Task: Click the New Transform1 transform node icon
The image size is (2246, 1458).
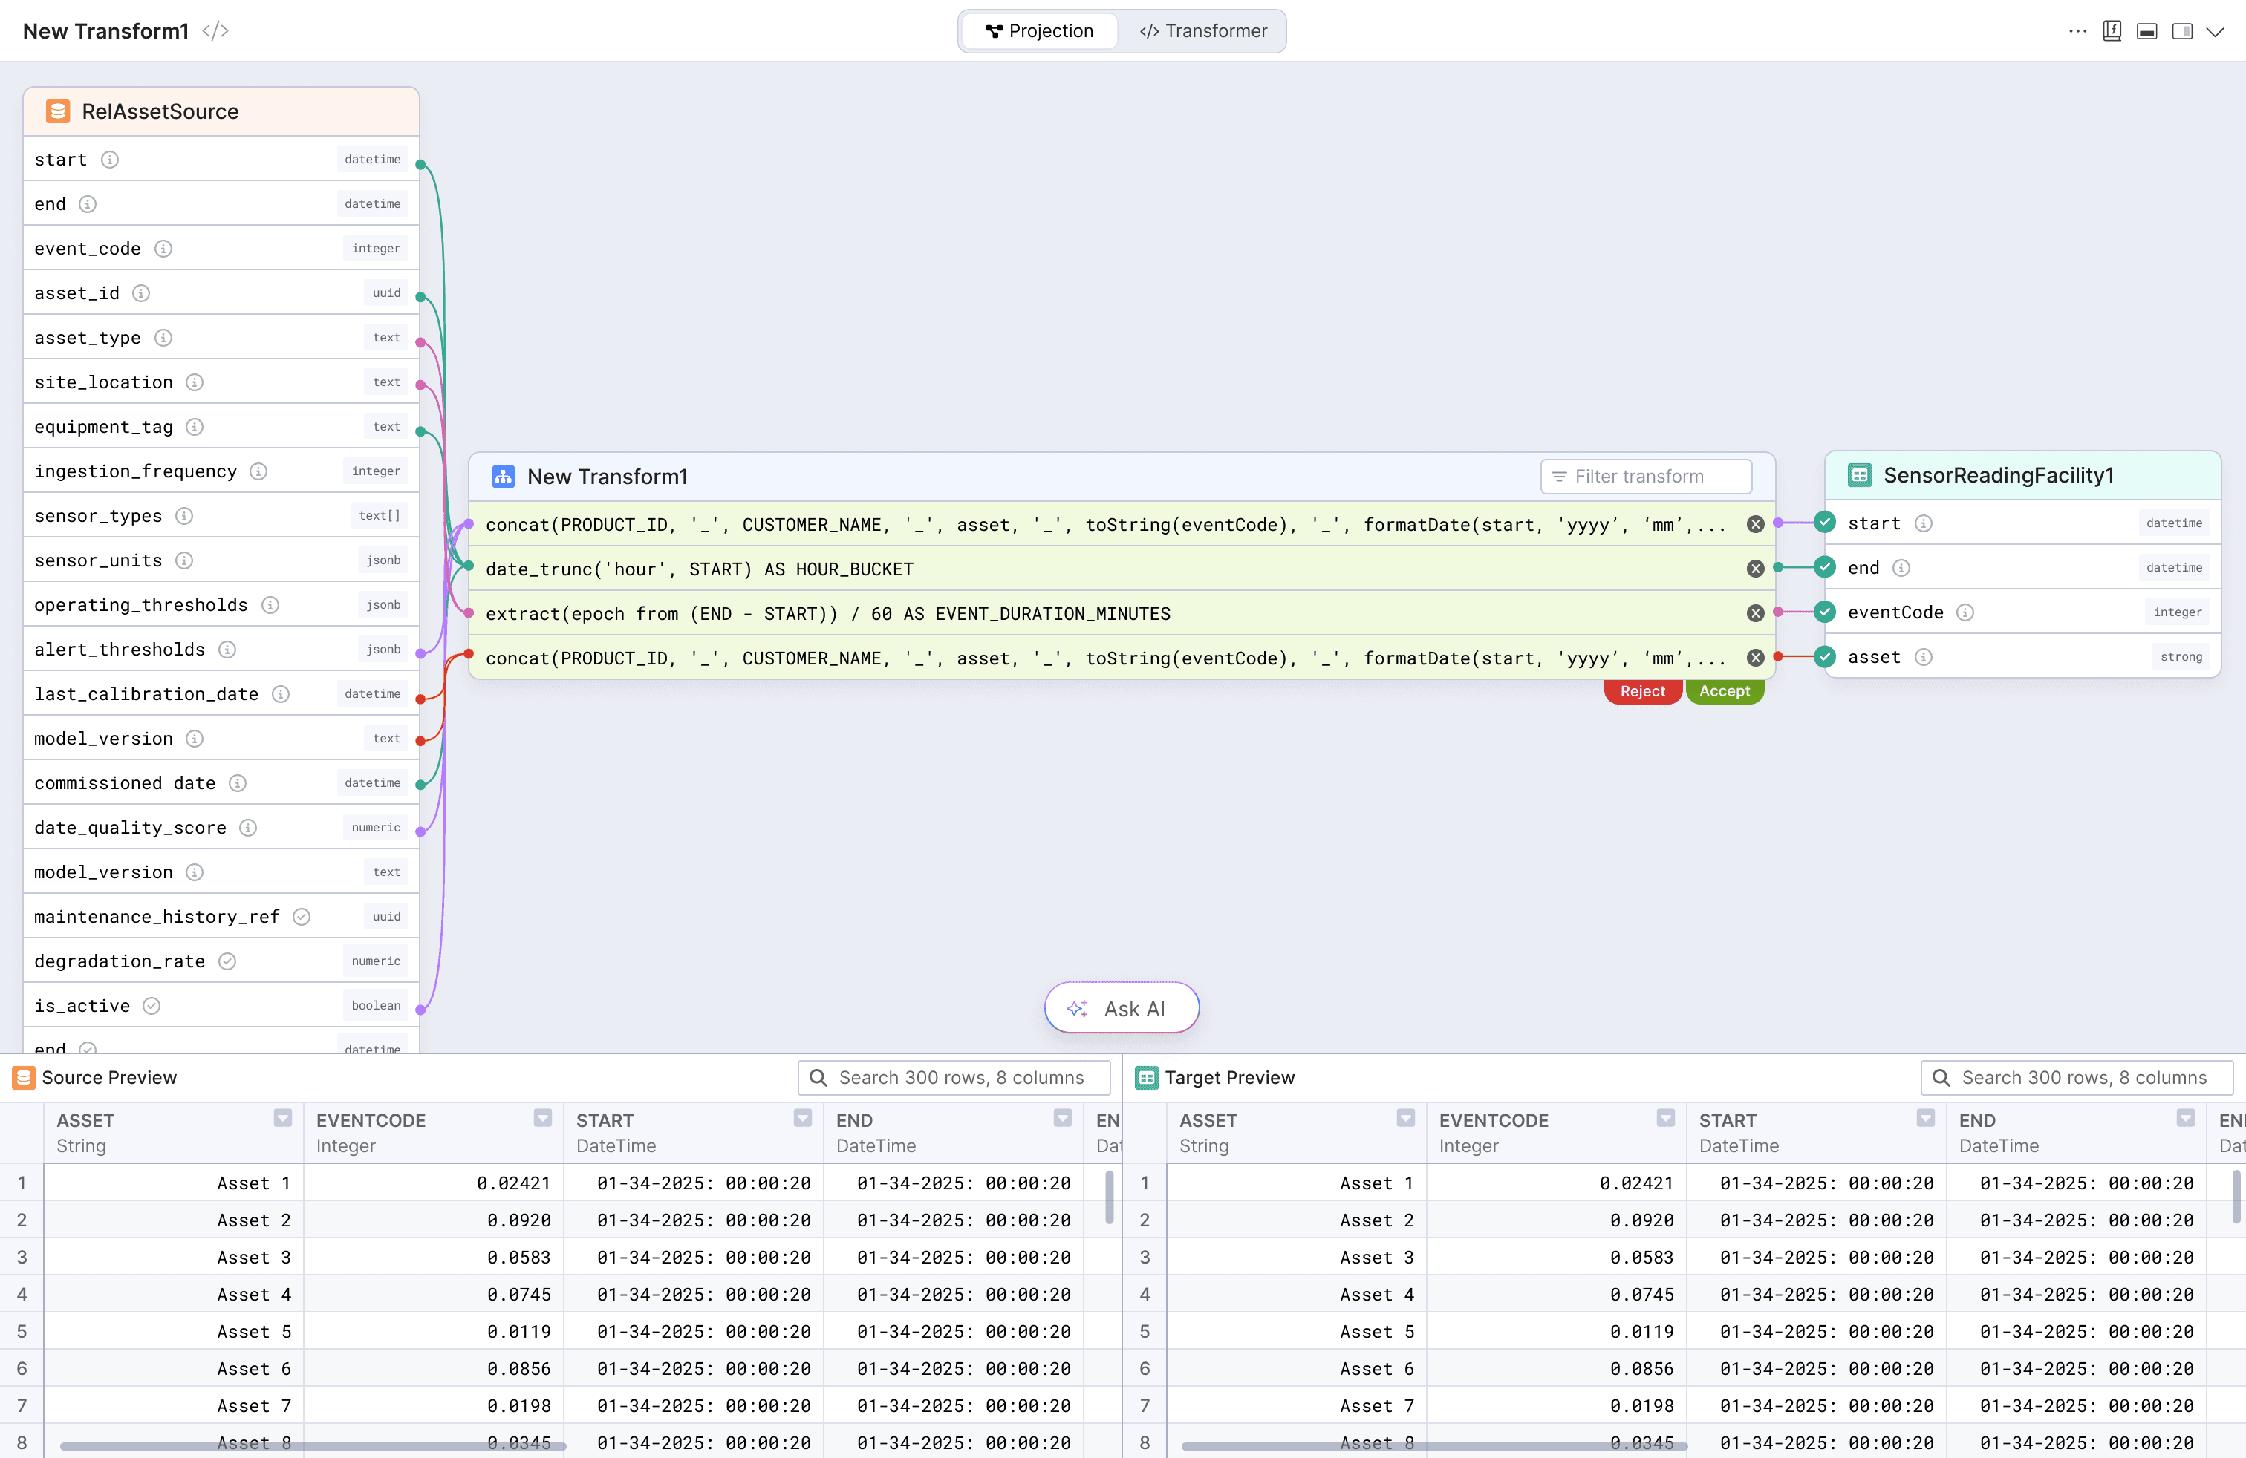Action: pyautogui.click(x=503, y=477)
